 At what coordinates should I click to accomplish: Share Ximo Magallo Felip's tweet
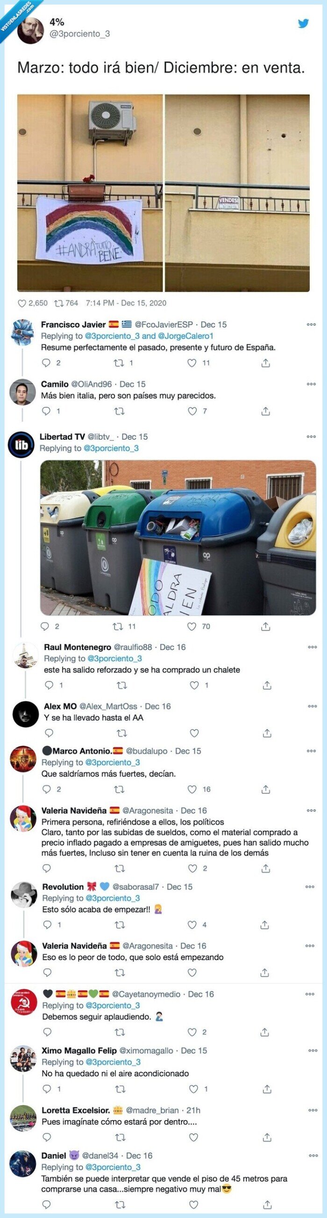pos(267,1089)
